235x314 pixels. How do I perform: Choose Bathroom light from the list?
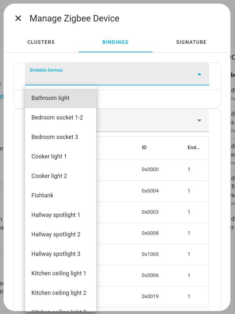pyautogui.click(x=51, y=98)
